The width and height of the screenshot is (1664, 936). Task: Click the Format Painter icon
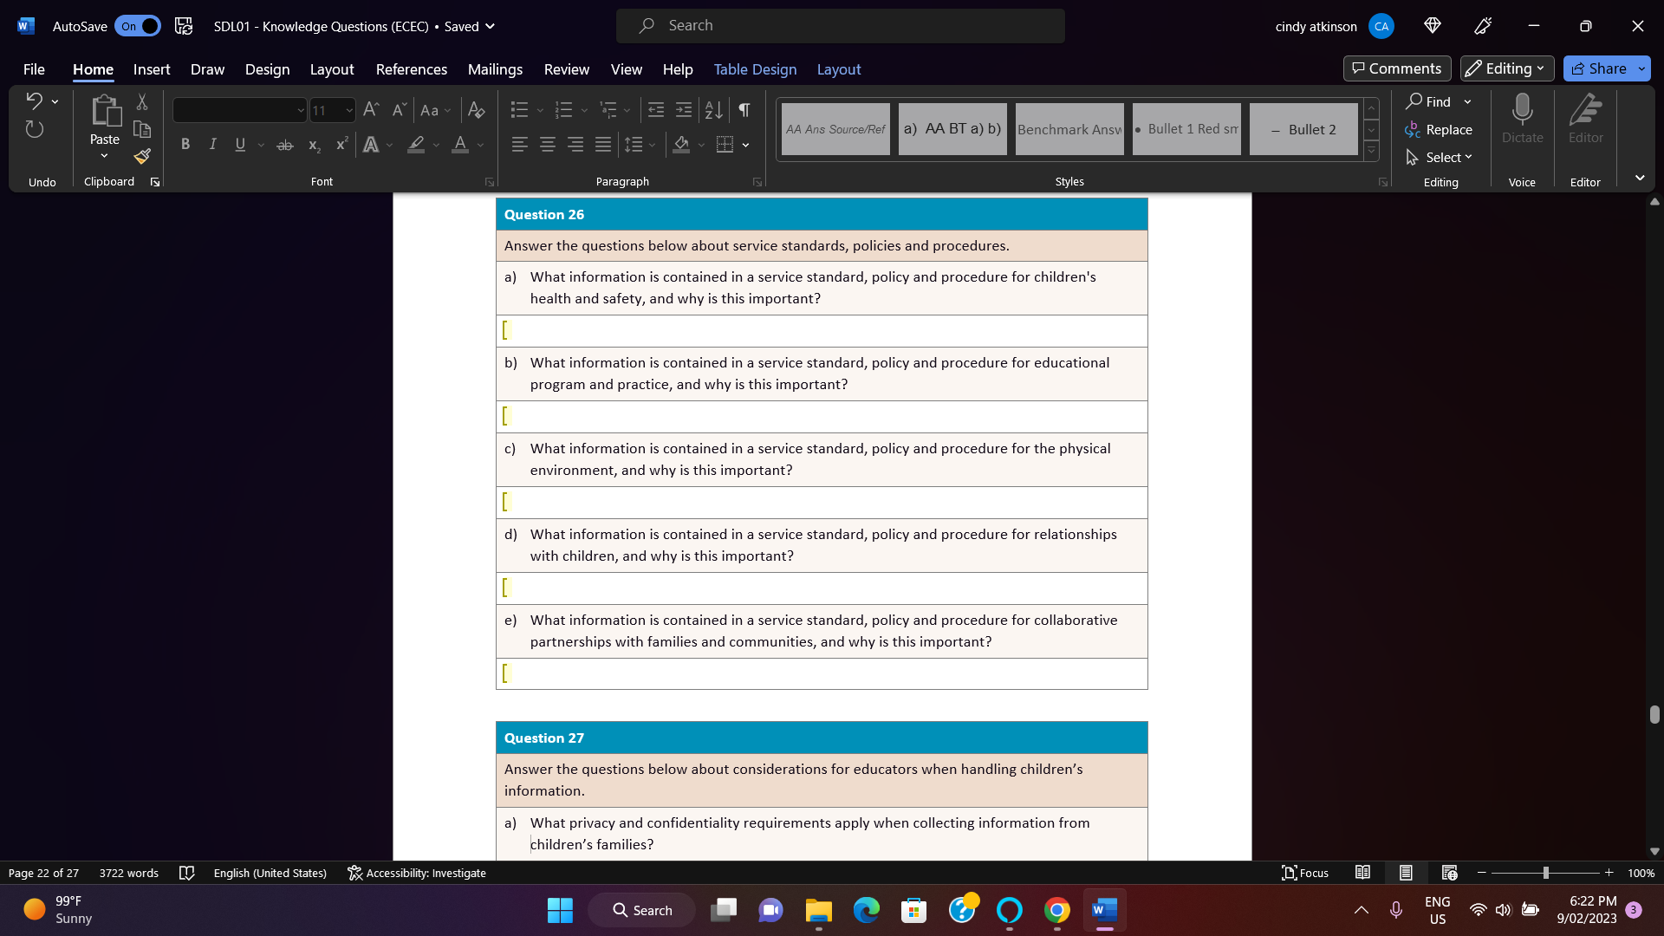click(141, 158)
